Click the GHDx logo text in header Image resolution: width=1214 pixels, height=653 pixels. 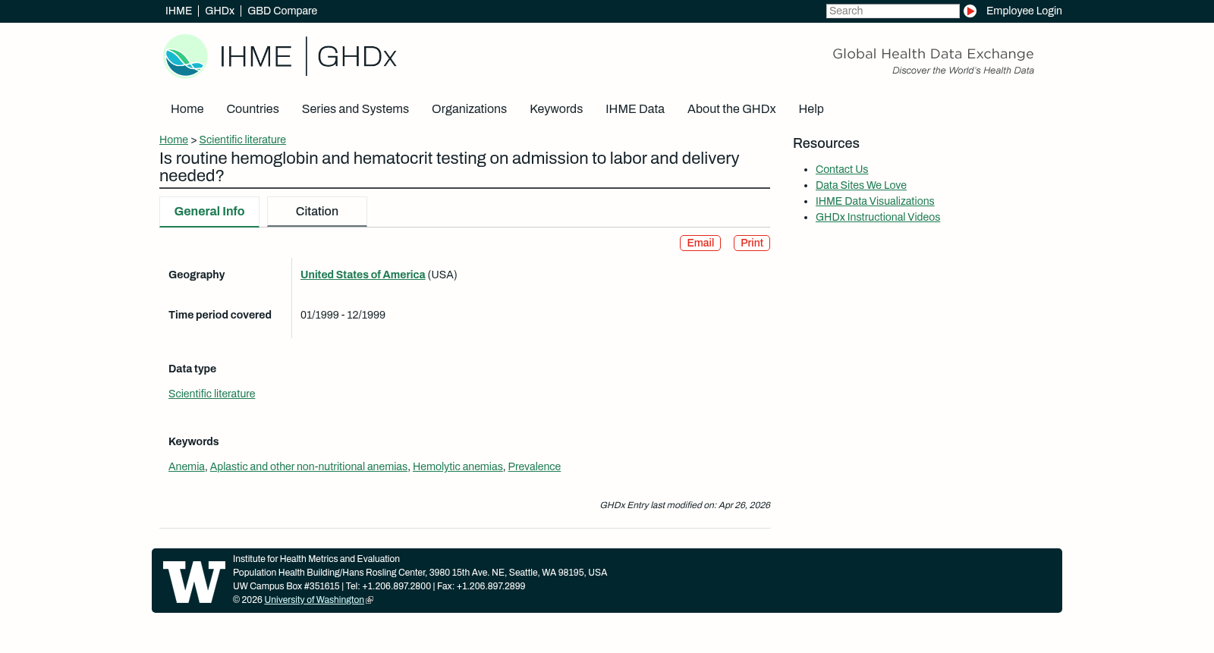(357, 57)
